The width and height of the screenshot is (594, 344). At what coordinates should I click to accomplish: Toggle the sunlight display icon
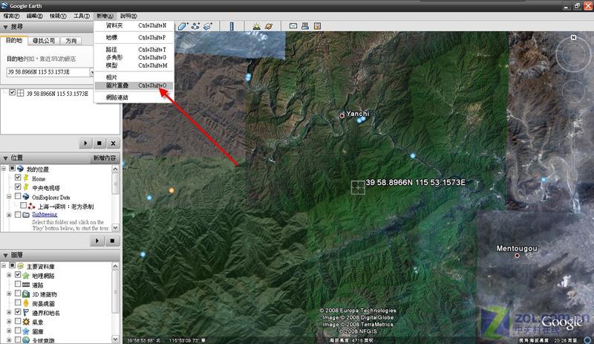pyautogui.click(x=256, y=26)
